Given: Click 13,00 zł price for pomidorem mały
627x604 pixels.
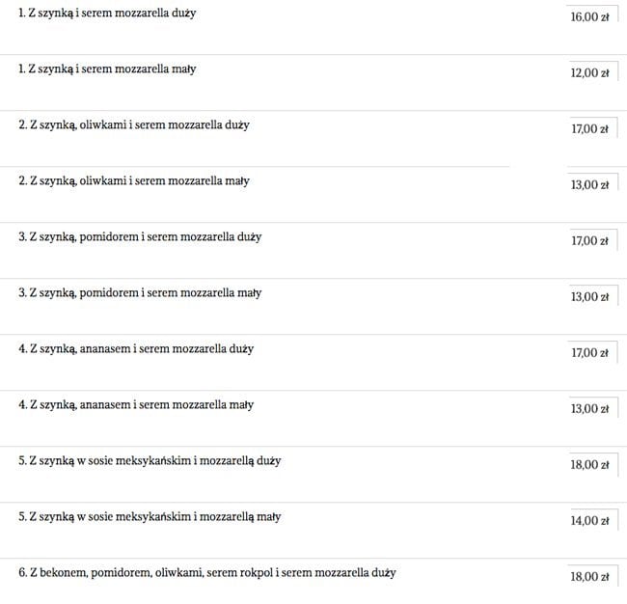Looking at the screenshot, I should coord(592,297).
